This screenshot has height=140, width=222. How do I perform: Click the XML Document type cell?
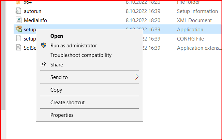coord(194,20)
